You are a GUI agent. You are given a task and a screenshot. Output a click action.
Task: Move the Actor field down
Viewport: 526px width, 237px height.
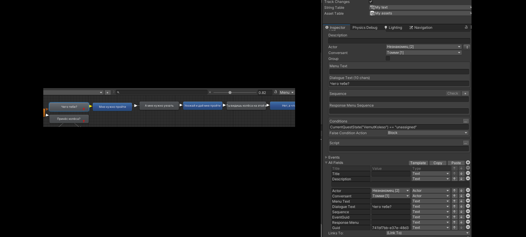pyautogui.click(x=462, y=191)
